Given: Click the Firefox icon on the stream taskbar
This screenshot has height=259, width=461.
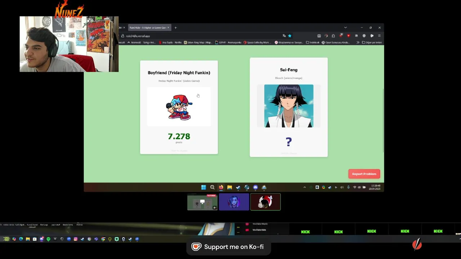Looking at the screenshot, I should pos(221,187).
